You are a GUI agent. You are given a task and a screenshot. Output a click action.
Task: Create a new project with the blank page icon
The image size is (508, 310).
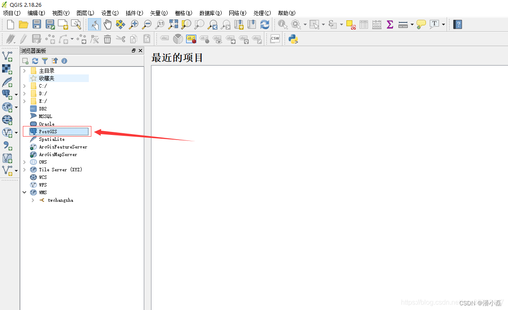(x=11, y=25)
